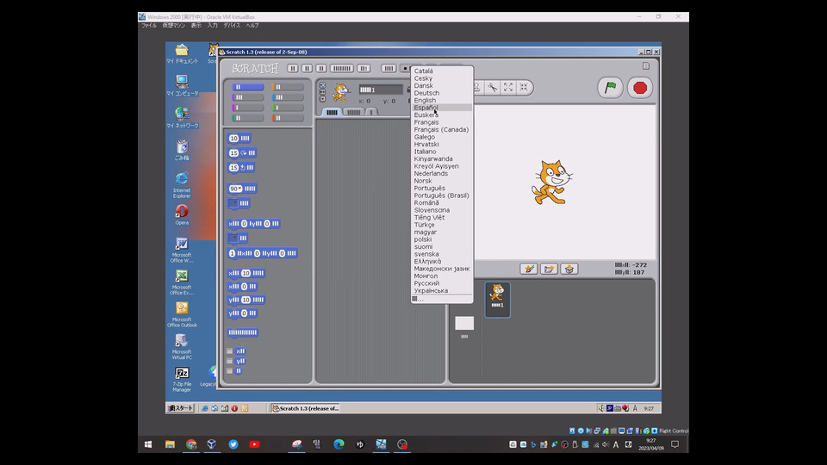Viewport: 827px width, 465px height.
Task: Choose Tiếng Việt in the language menu
Action: [441, 217]
